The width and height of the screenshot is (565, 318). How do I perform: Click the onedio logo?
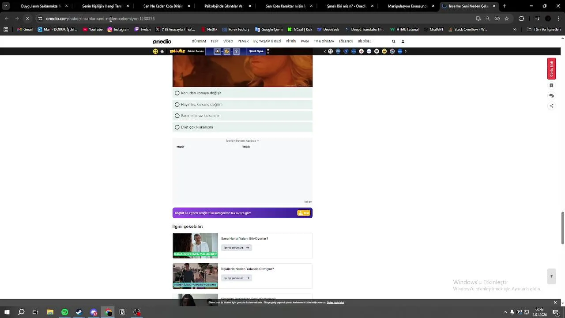point(162,42)
